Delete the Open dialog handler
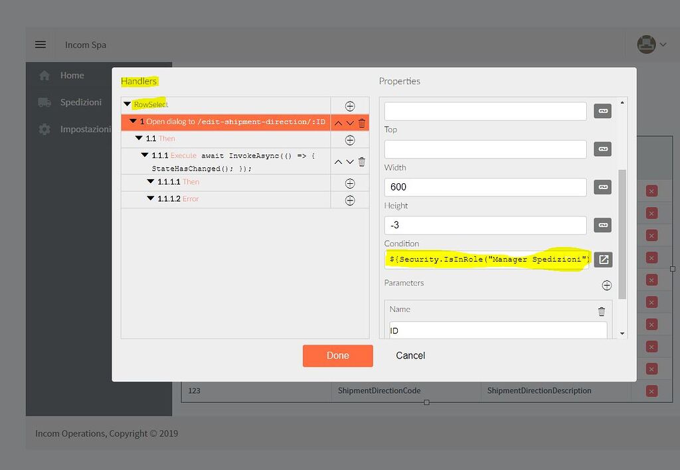 (361, 123)
